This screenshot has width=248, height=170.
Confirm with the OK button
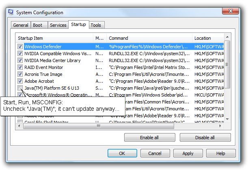(122, 153)
